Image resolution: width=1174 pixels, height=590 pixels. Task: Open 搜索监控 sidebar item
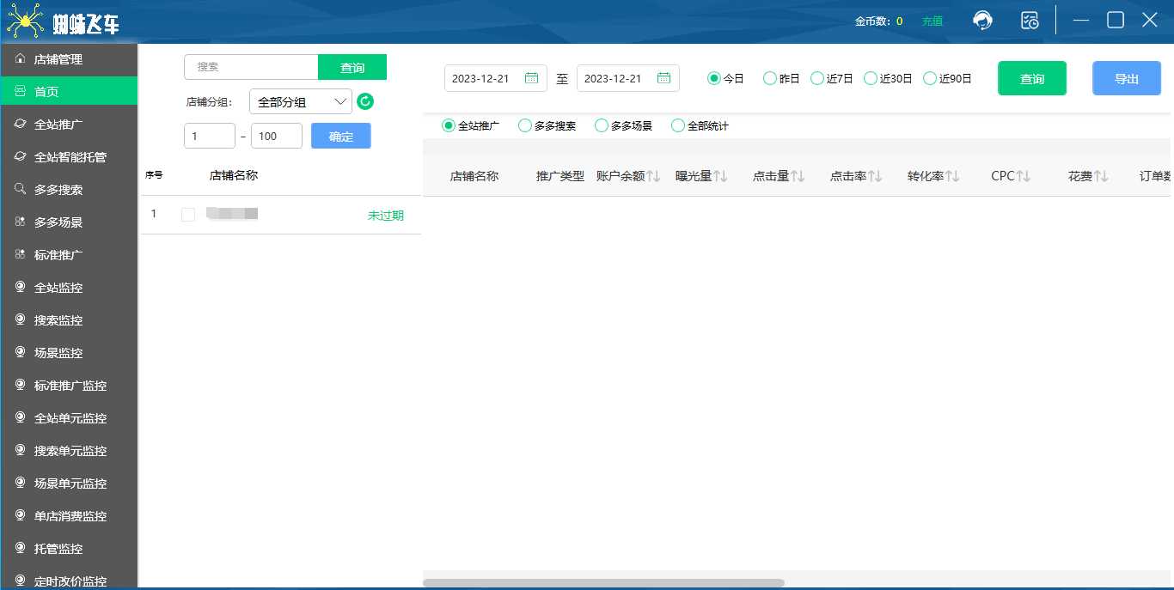click(x=69, y=320)
